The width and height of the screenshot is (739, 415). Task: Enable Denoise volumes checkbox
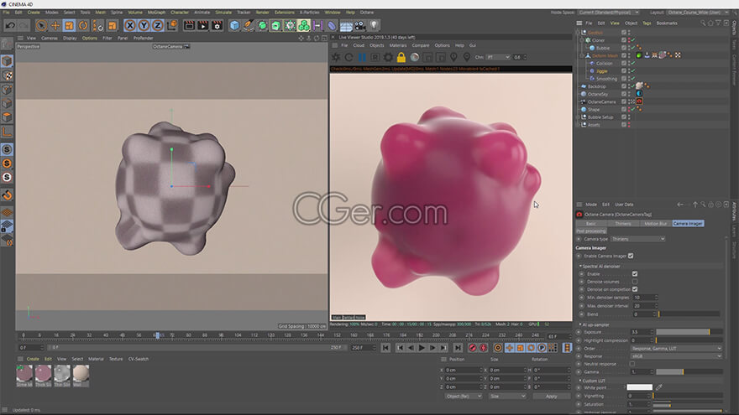(635, 282)
